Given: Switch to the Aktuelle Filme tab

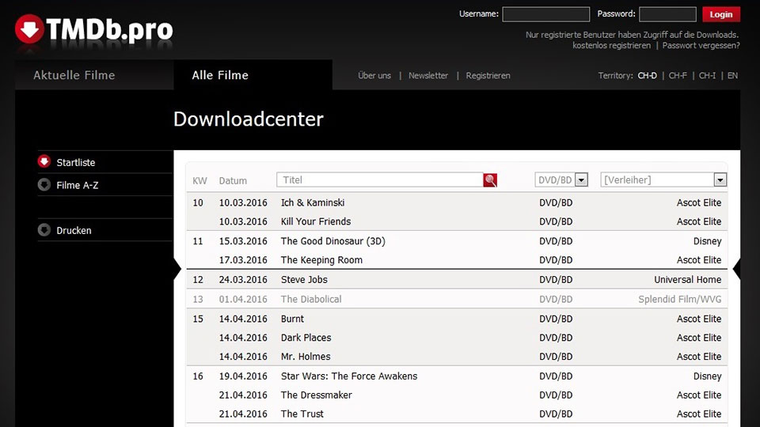Looking at the screenshot, I should 74,75.
